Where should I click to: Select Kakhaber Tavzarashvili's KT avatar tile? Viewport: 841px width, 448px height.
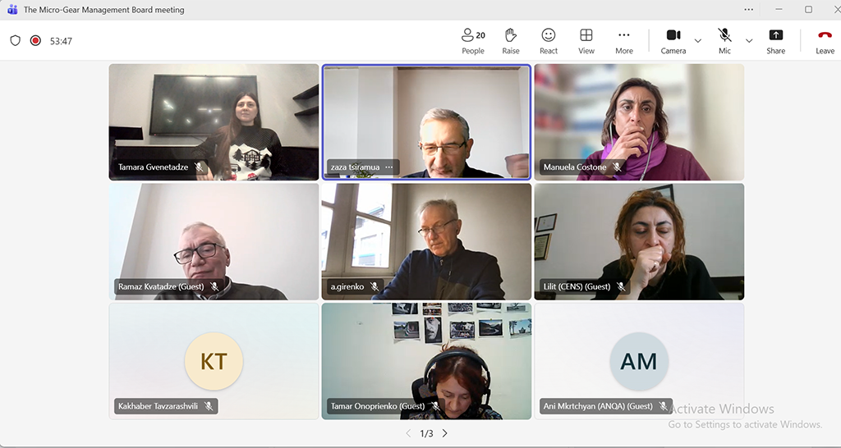[214, 361]
